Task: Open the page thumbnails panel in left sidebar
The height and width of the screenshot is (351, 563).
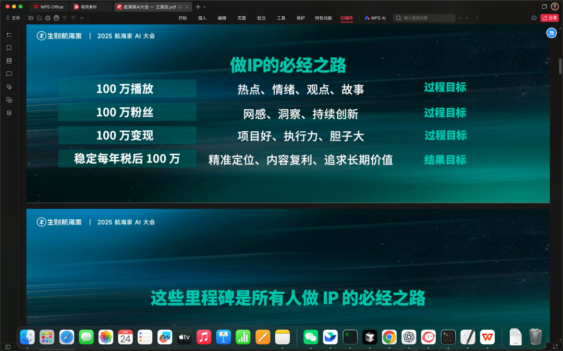Action: pyautogui.click(x=9, y=61)
